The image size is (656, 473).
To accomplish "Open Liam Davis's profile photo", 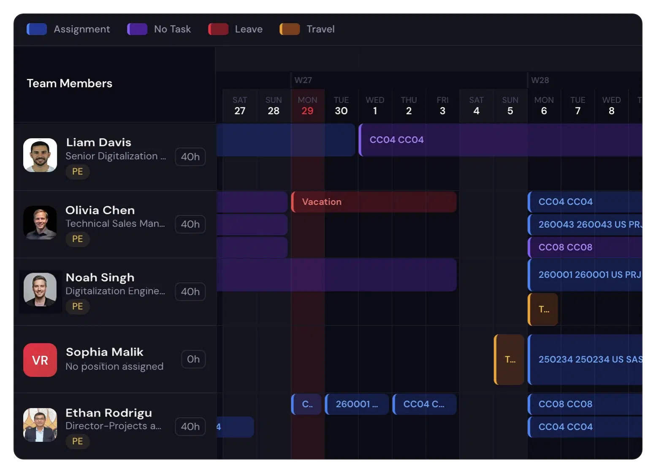I will [x=40, y=155].
